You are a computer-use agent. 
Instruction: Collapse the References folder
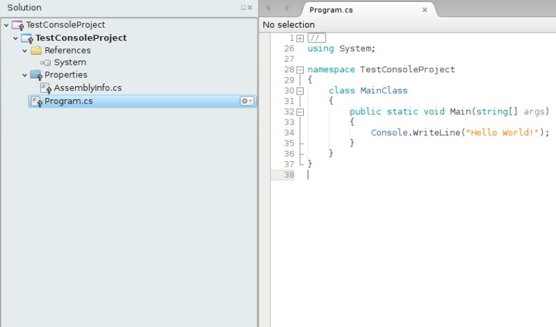[25, 51]
